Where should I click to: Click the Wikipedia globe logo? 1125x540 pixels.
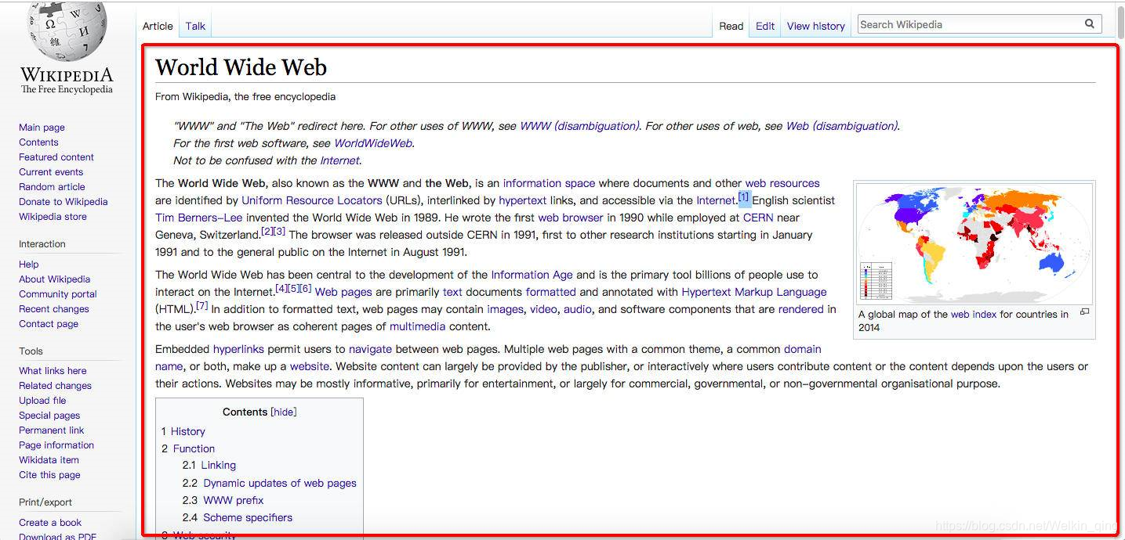point(66,33)
